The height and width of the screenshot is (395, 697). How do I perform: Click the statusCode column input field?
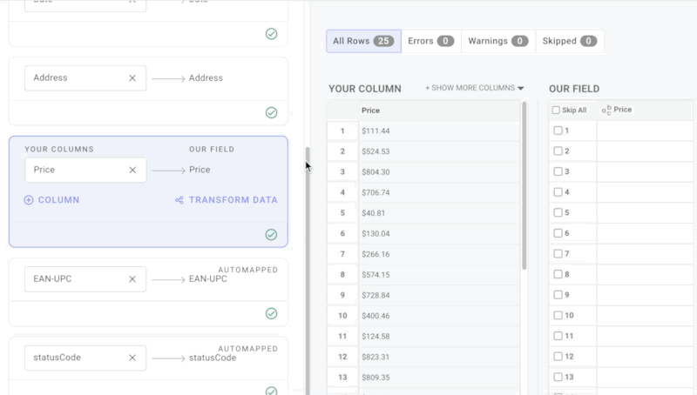(x=73, y=358)
